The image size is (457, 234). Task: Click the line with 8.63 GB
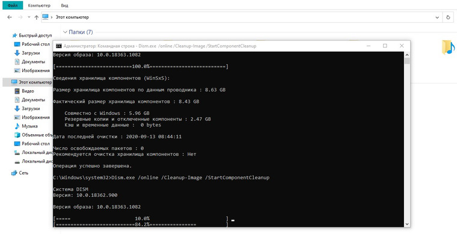coord(140,90)
